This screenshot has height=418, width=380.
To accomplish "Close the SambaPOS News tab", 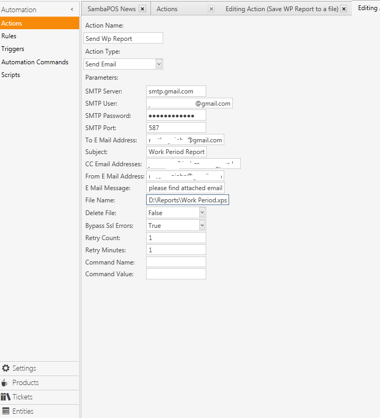I will pyautogui.click(x=142, y=9).
